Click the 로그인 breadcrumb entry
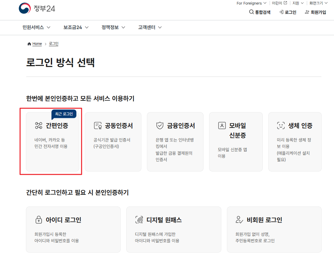 (x=53, y=44)
